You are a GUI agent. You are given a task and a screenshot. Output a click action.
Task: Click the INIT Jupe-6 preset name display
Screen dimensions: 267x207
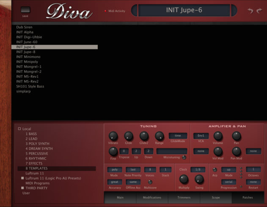click(184, 10)
